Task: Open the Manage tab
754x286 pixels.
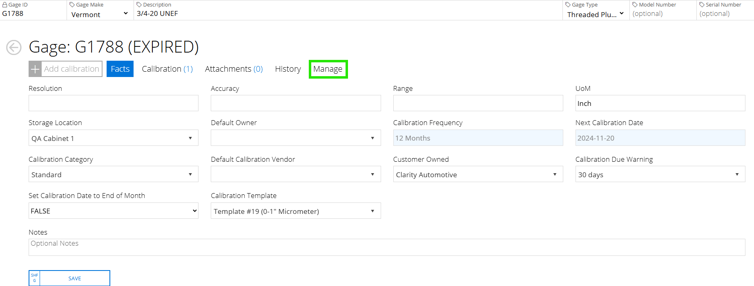Action: [328, 69]
